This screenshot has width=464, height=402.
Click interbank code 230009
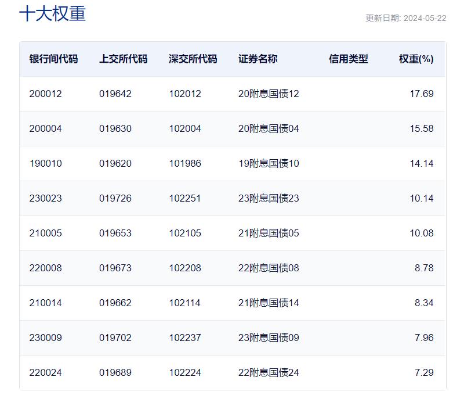[46, 338]
